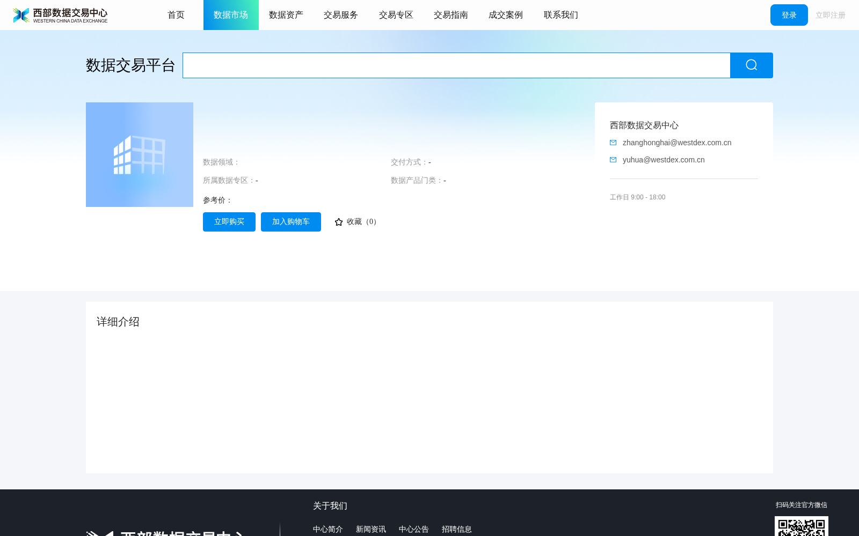Screen dimensions: 859x536
Task: Click 加入购物车 button
Action: click(x=291, y=222)
